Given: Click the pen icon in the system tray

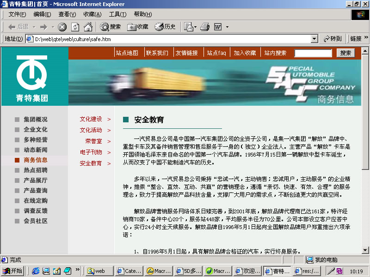Looking at the screenshot, I should click(x=331, y=271).
